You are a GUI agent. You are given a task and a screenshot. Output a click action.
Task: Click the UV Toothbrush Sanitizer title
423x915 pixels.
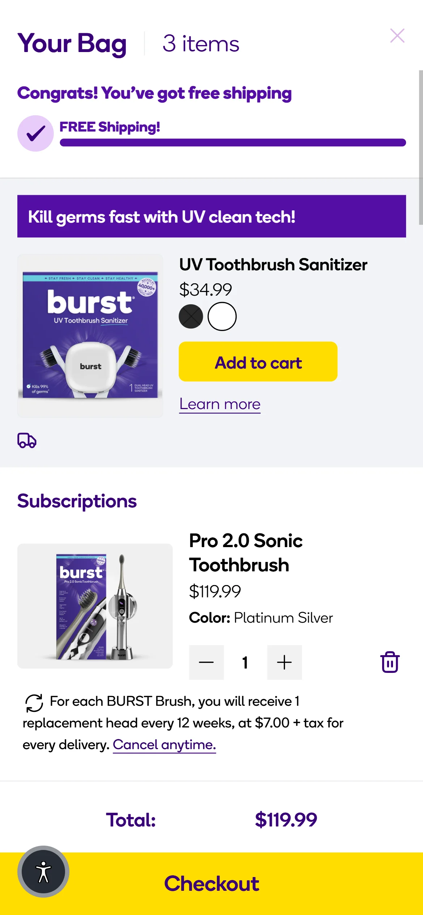(273, 265)
